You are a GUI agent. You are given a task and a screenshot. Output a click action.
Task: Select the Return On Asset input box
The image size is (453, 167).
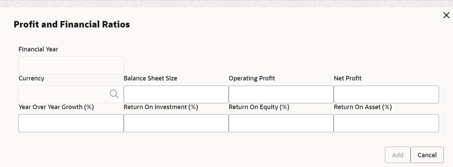point(386,123)
